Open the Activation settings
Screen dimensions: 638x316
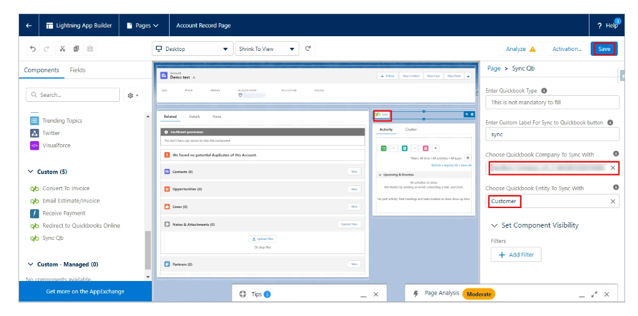[x=567, y=48]
